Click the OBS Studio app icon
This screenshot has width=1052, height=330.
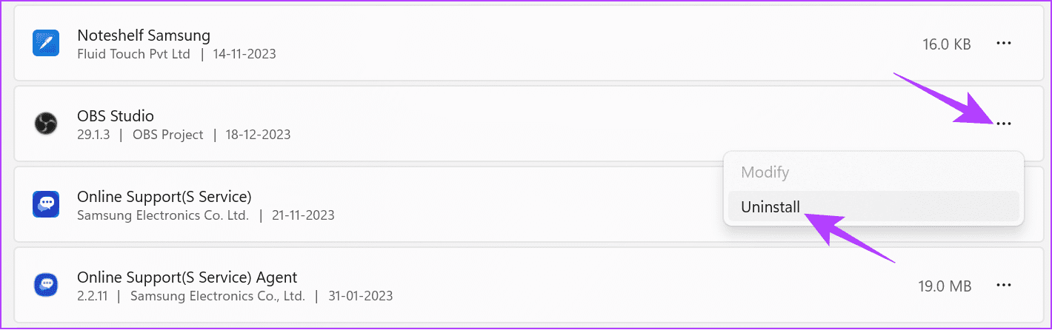[45, 124]
